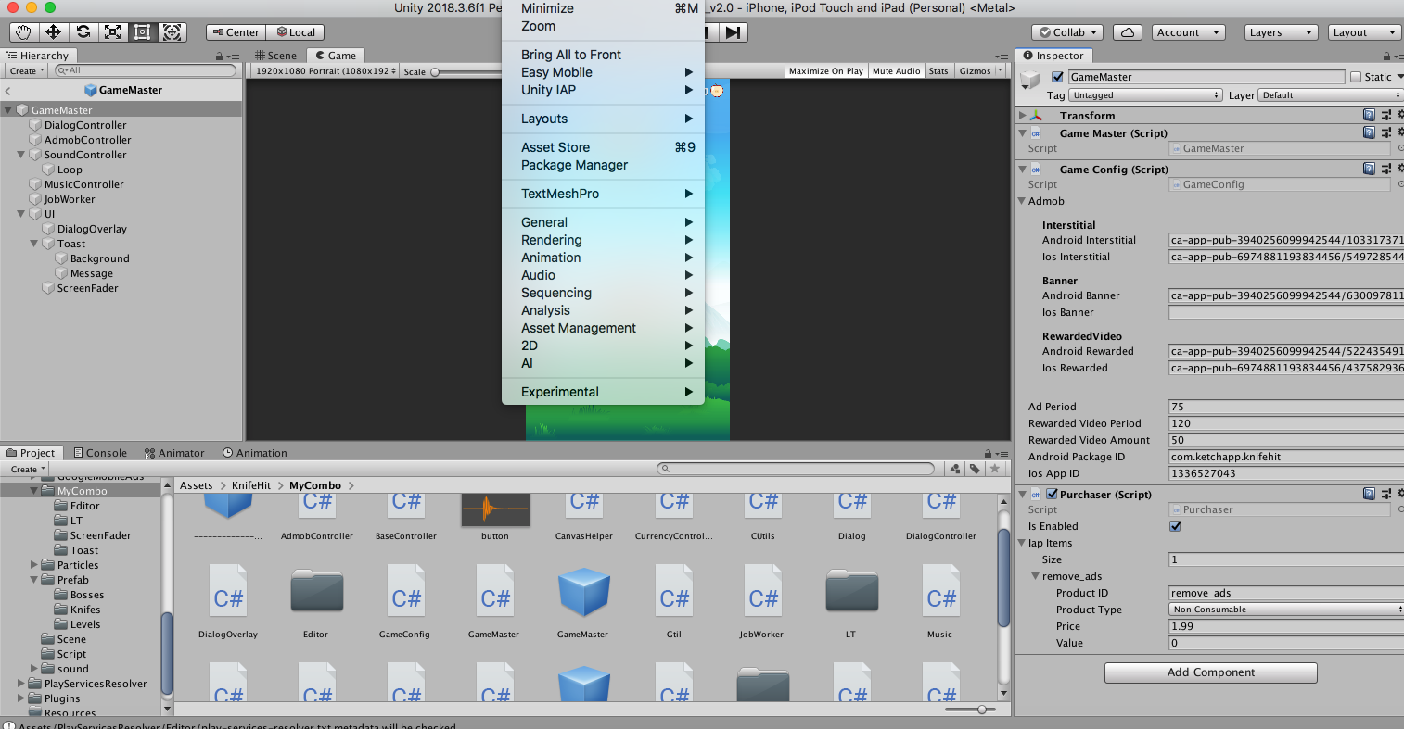Switch to the Console tab
1404x729 pixels.
pos(100,452)
